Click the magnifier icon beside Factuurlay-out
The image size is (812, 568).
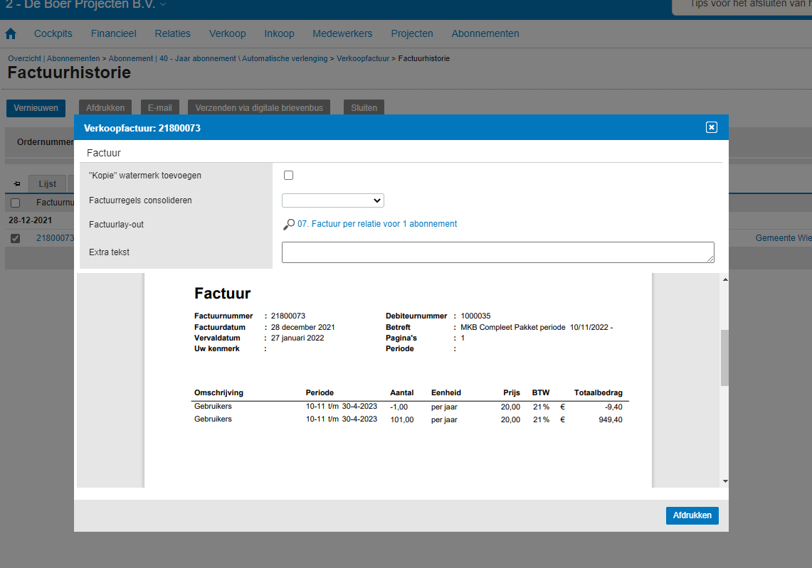pyautogui.click(x=288, y=225)
